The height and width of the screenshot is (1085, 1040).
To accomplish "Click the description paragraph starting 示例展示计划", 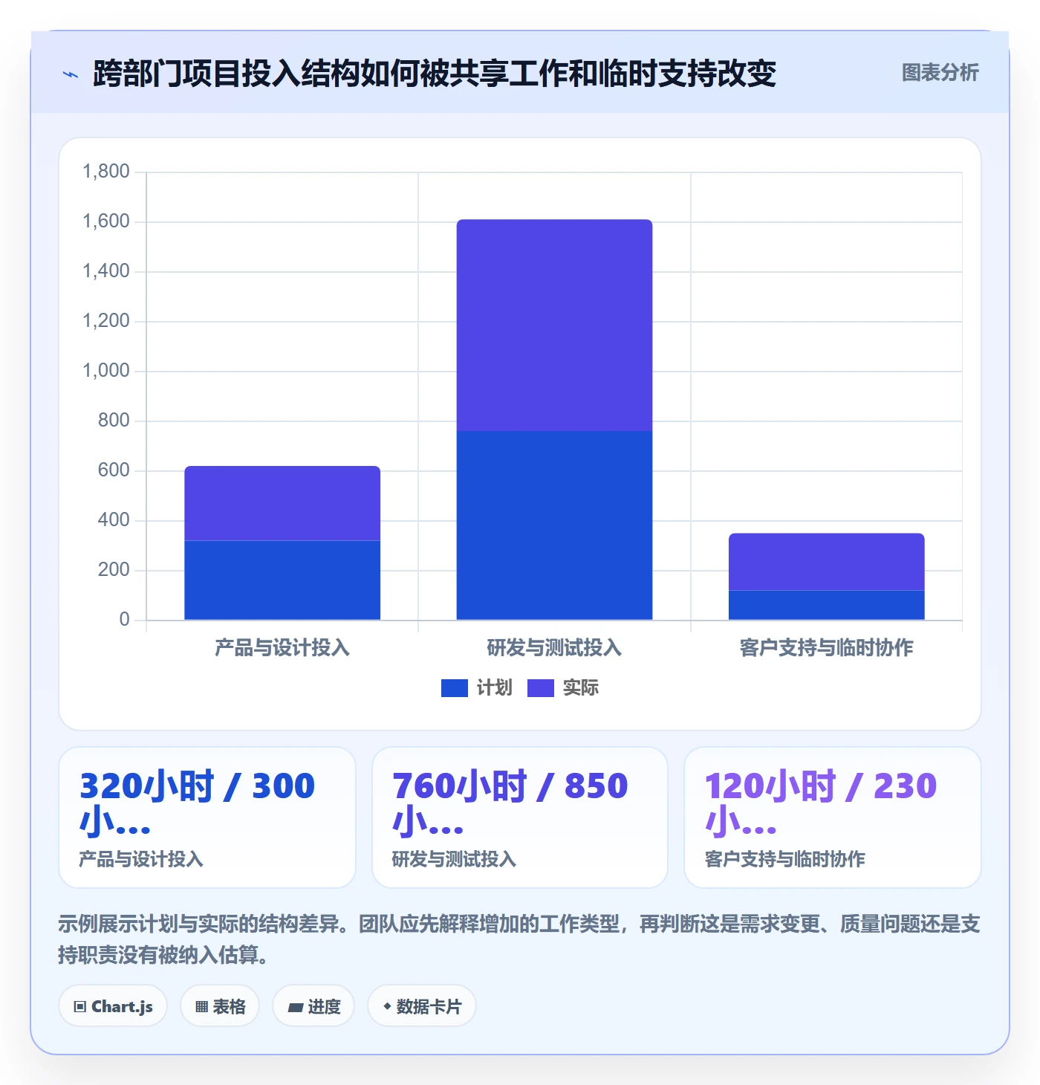I will (519, 939).
